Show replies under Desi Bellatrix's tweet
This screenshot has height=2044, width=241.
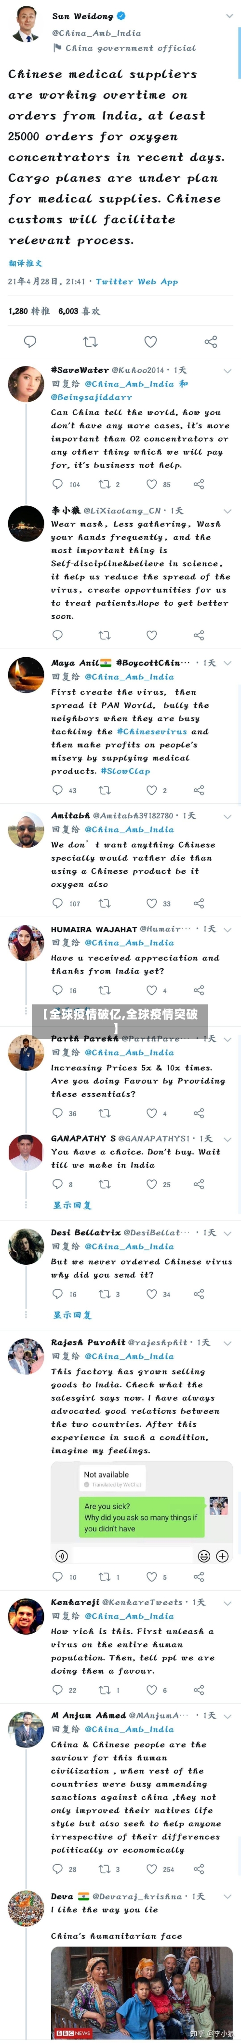72,1315
